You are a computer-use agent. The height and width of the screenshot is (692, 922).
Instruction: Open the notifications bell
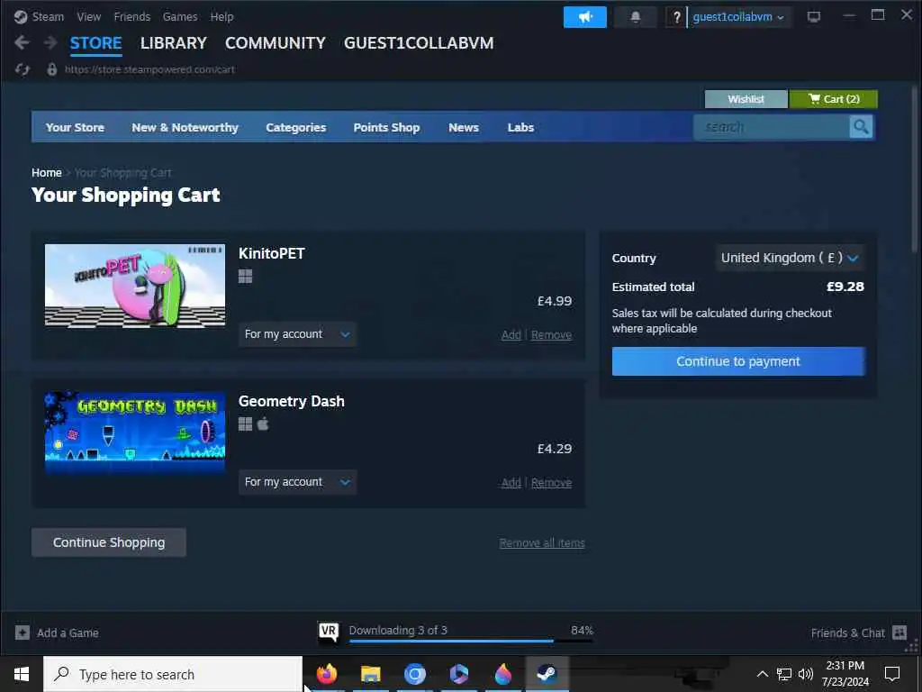(635, 17)
